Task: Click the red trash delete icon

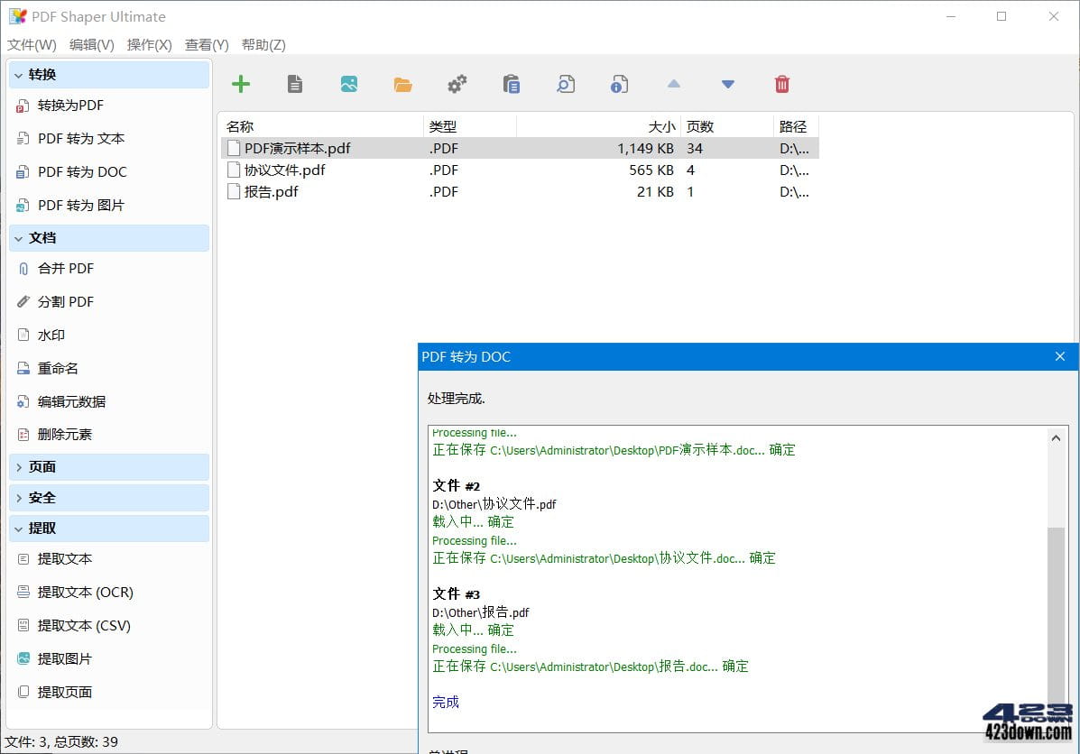Action: 781,84
